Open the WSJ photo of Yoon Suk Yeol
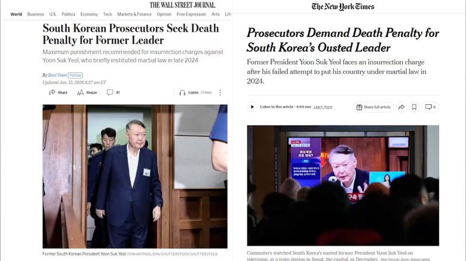 point(135,176)
